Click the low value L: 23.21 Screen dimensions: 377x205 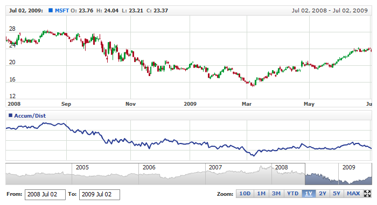click(132, 11)
